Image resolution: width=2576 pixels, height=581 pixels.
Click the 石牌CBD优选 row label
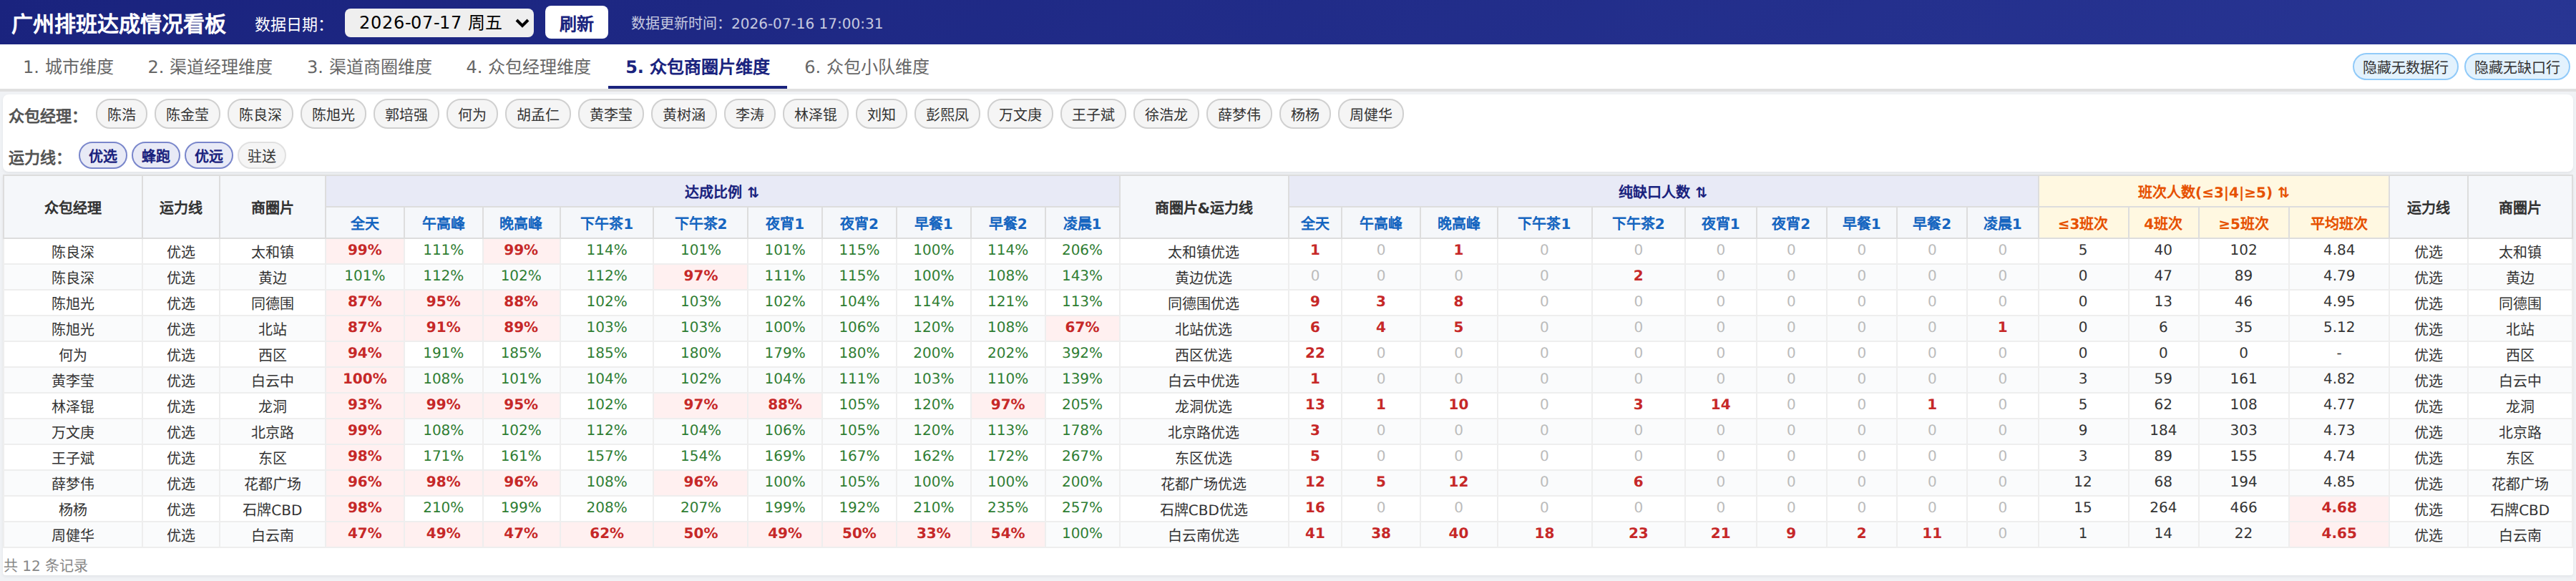pyautogui.click(x=1204, y=509)
